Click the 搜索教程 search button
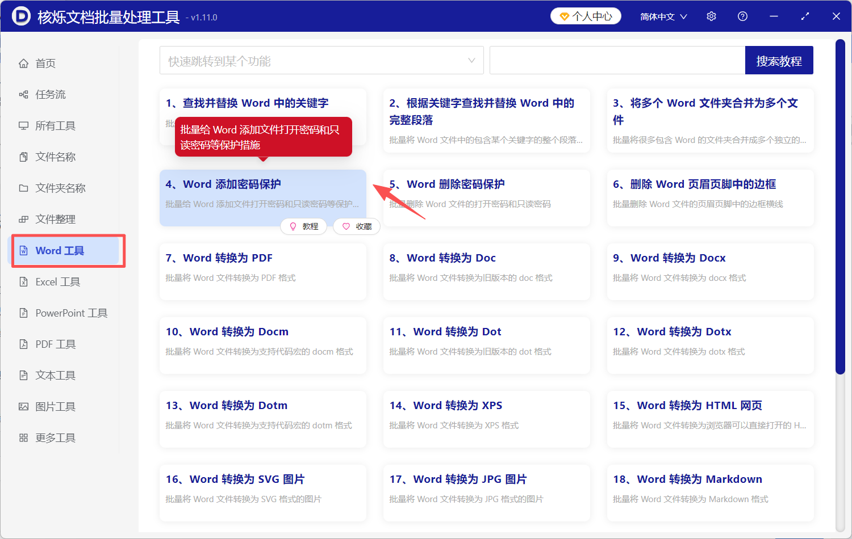 (x=779, y=60)
